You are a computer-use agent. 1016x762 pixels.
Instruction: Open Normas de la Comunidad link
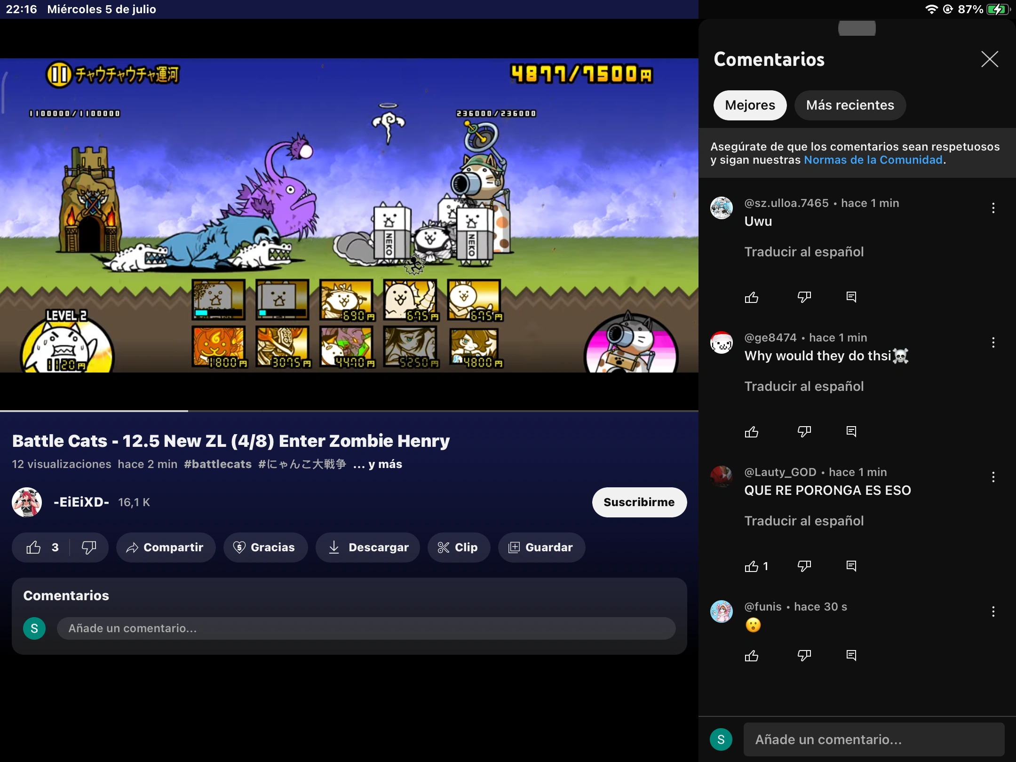point(873,160)
